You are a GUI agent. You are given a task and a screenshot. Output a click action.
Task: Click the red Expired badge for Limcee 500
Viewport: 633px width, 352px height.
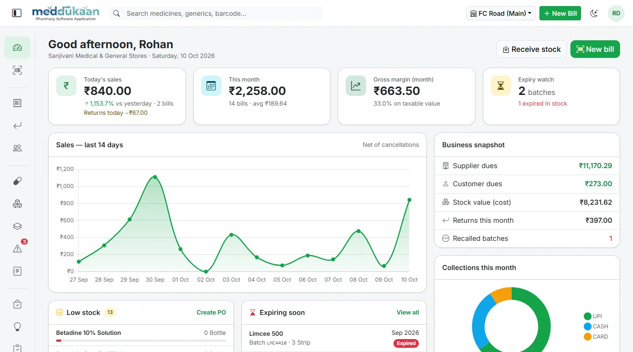pos(406,344)
